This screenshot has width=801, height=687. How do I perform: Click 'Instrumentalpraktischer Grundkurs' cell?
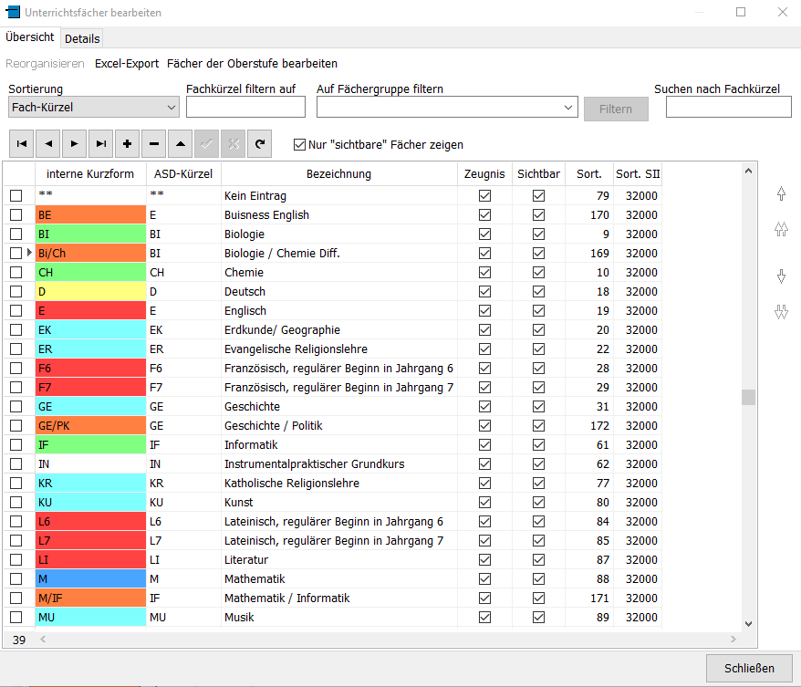(339, 463)
